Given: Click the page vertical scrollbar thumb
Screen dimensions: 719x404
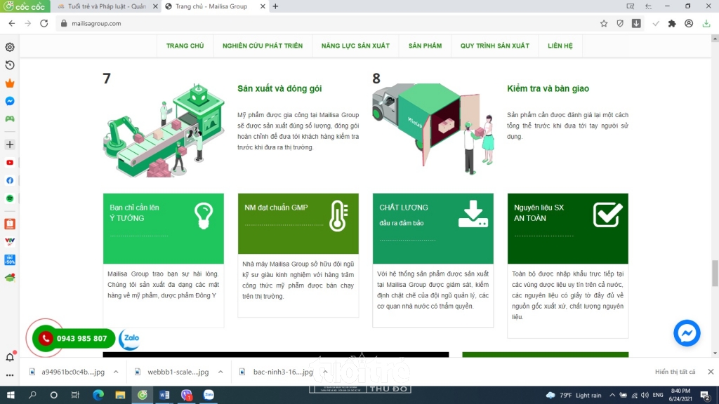Looking at the screenshot, I should [714, 273].
